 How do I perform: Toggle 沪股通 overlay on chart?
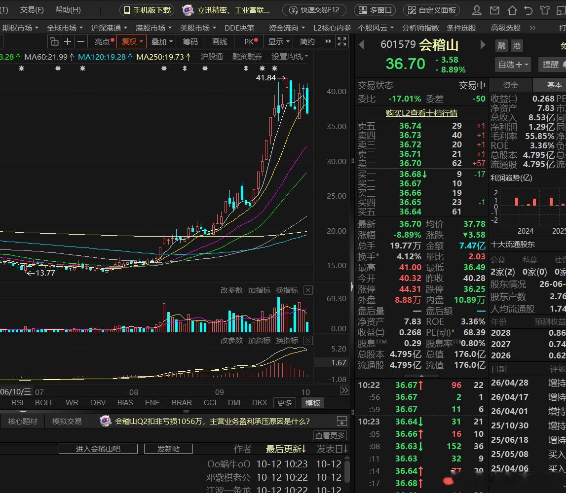tap(212, 57)
